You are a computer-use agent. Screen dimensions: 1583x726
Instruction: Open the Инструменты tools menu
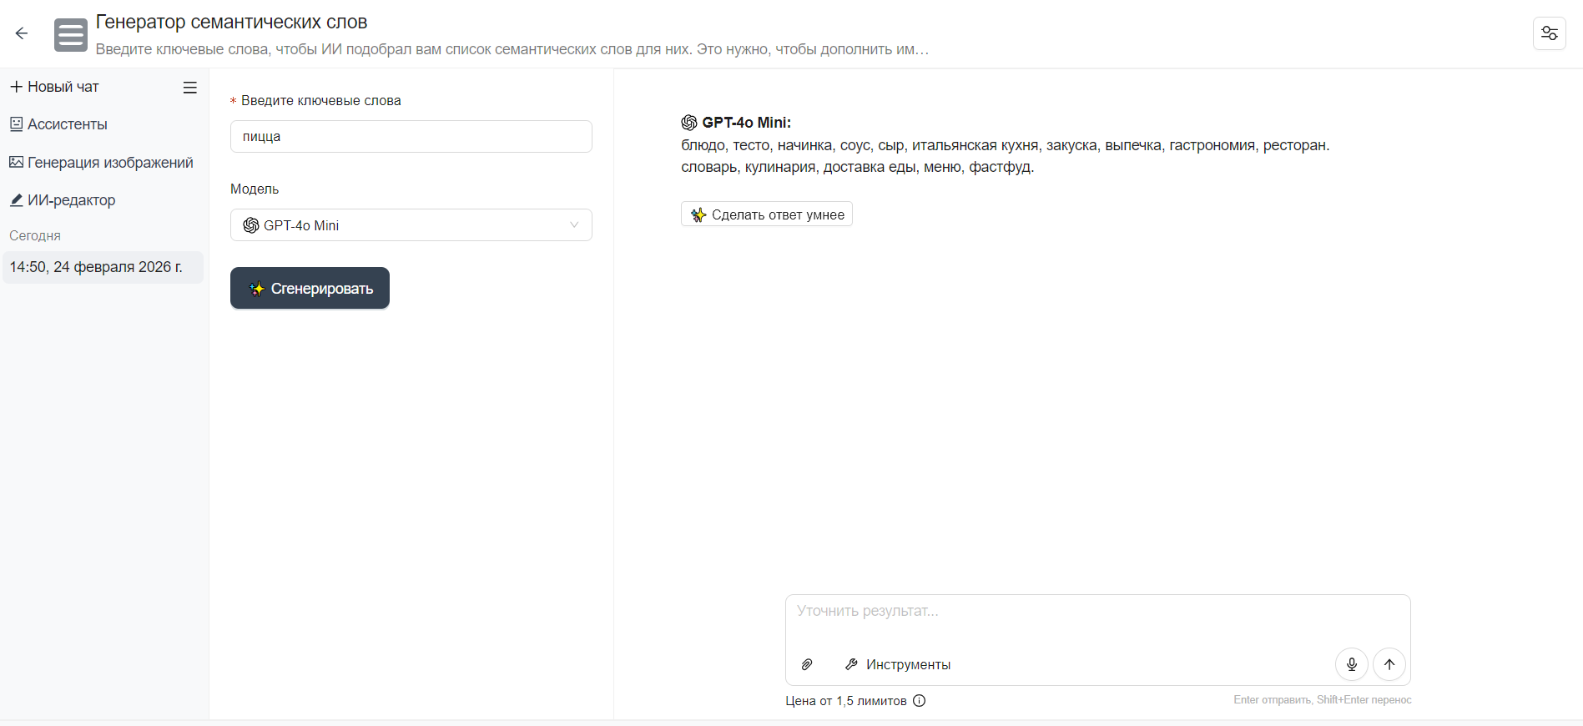click(898, 664)
